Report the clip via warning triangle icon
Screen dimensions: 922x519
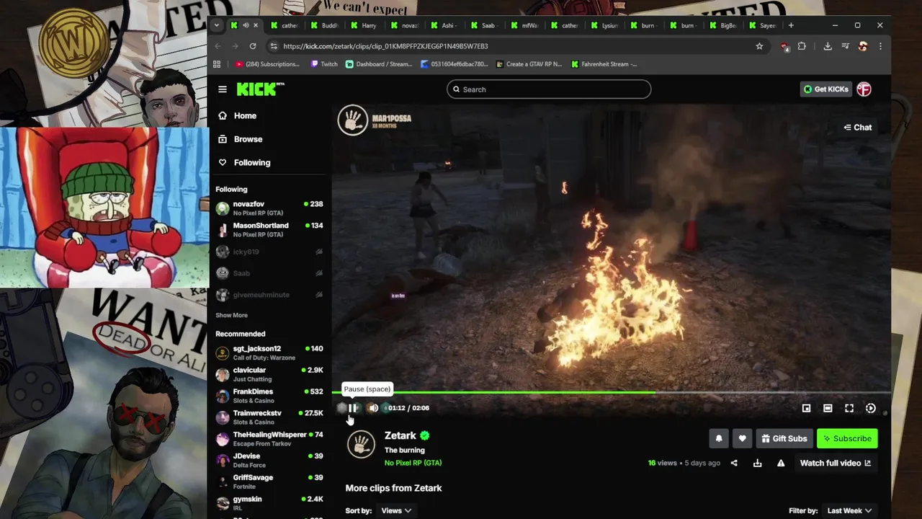781,463
